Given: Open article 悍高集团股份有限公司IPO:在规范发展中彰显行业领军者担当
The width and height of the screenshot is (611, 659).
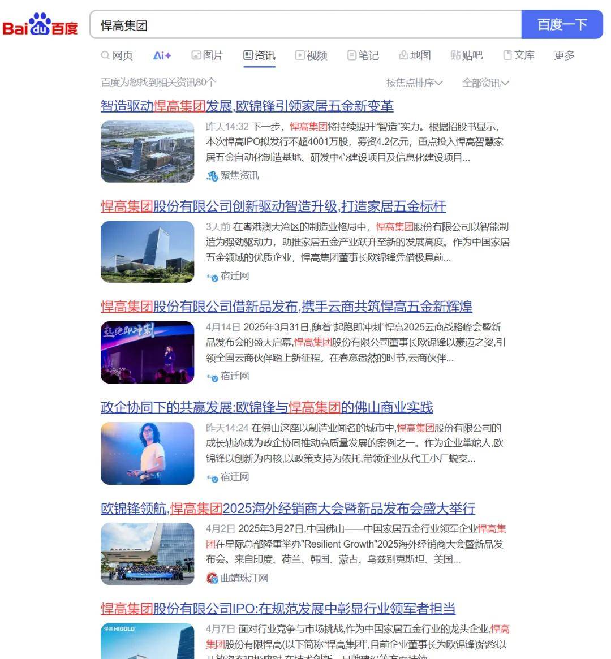Looking at the screenshot, I should click(x=278, y=609).
